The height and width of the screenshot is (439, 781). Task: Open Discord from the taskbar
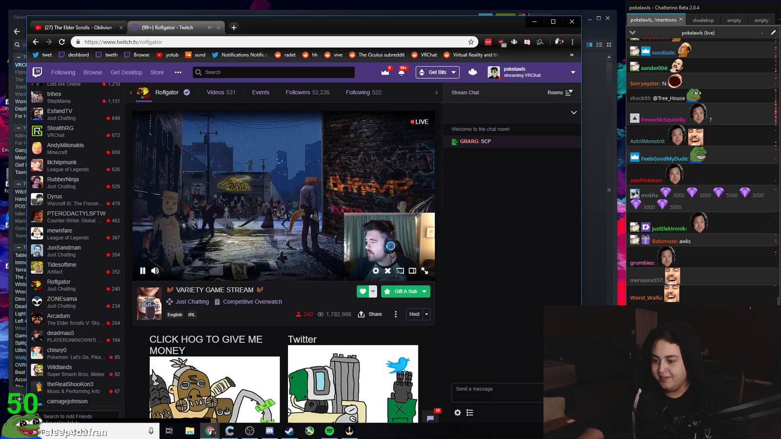269,431
